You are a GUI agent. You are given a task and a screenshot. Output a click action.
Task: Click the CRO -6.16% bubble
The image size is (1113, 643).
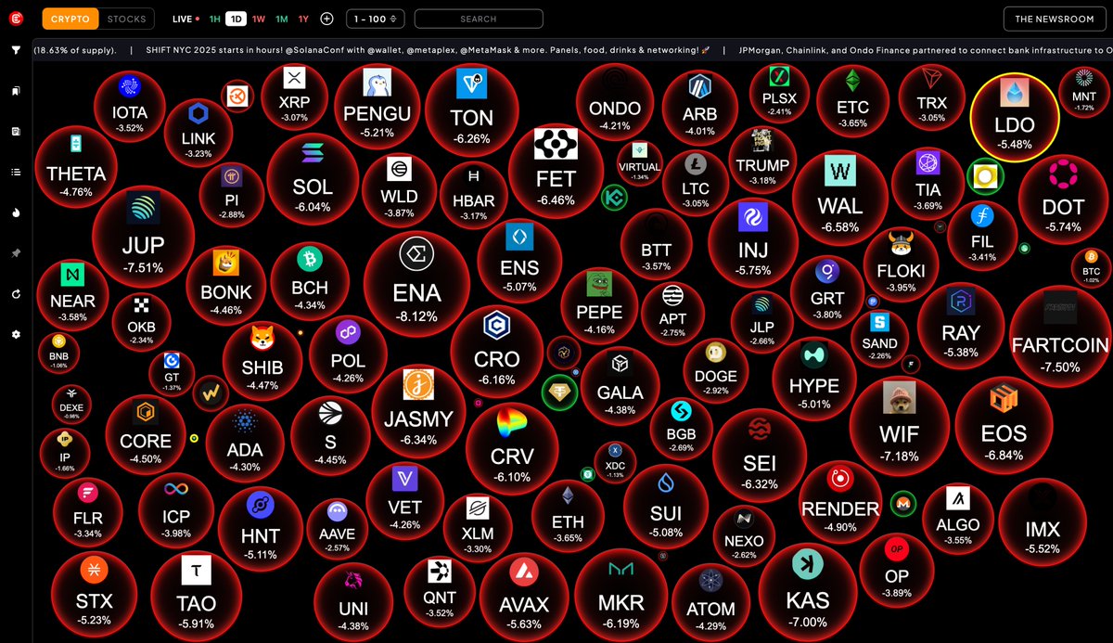coord(496,352)
